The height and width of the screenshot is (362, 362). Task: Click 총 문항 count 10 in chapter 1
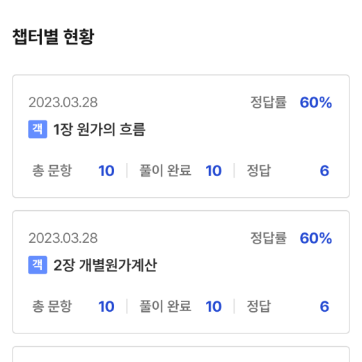(x=107, y=171)
